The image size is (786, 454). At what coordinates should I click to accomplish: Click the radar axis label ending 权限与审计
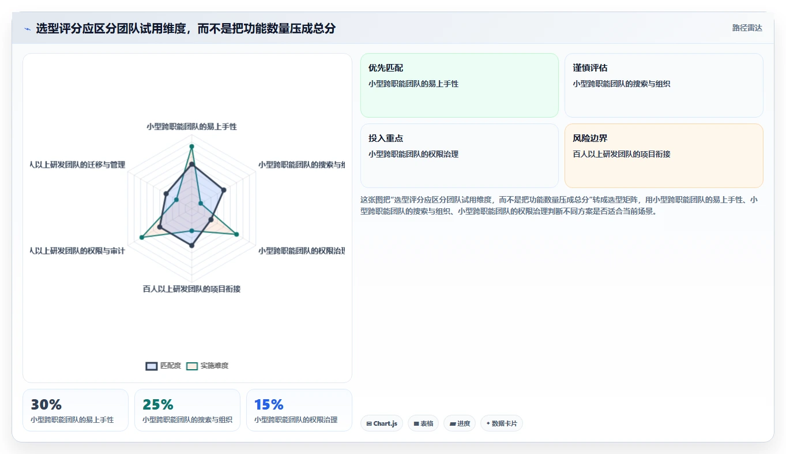[x=78, y=251]
